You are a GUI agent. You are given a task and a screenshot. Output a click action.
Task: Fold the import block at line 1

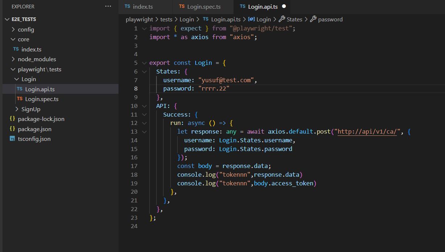click(x=144, y=28)
